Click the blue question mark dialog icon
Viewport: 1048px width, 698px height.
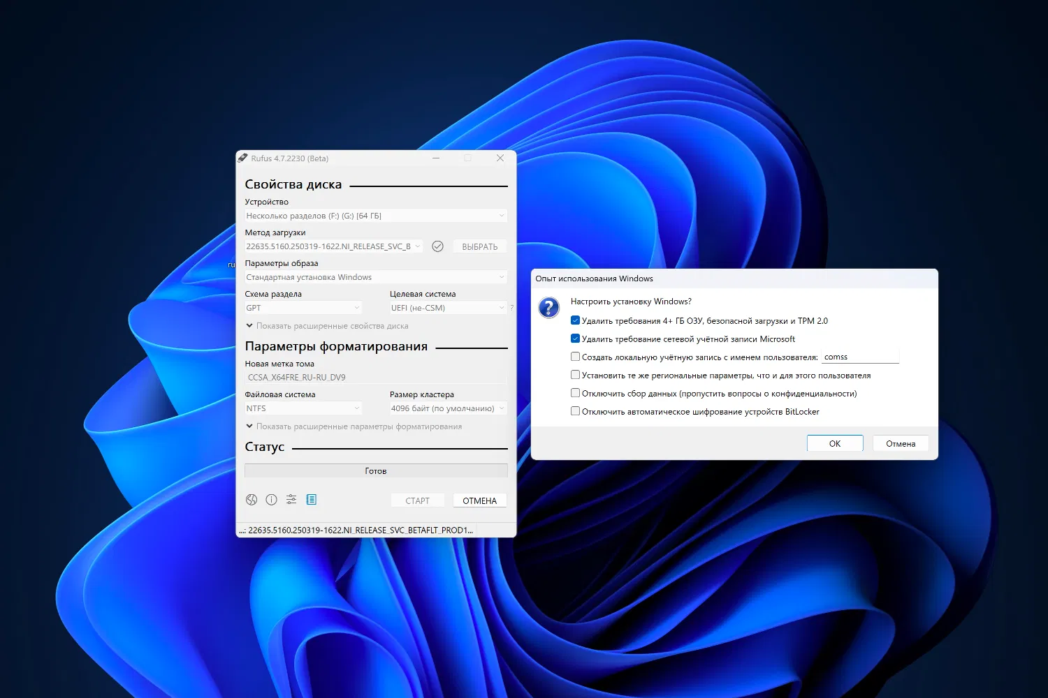tap(549, 307)
